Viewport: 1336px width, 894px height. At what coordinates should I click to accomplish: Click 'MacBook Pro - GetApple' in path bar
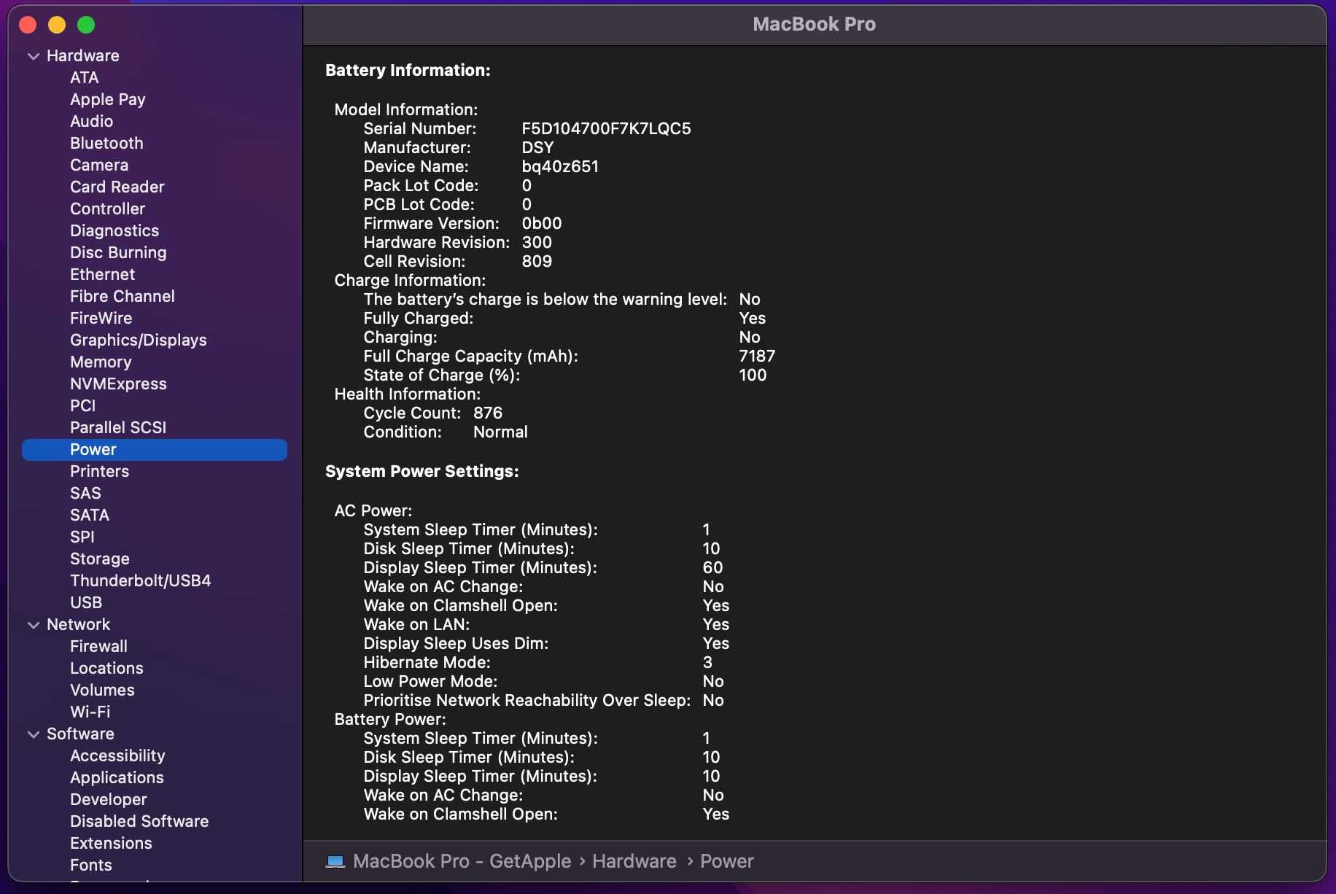(462, 861)
